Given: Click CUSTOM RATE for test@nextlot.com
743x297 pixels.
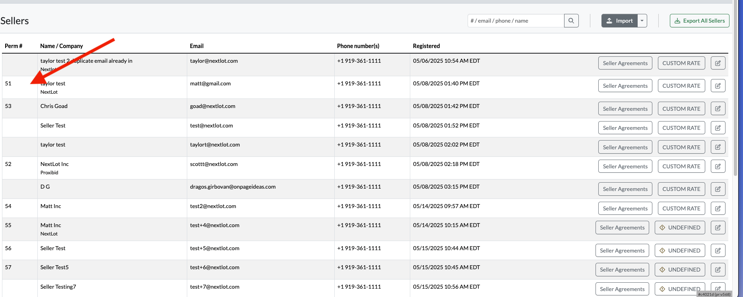Looking at the screenshot, I should [x=681, y=128].
